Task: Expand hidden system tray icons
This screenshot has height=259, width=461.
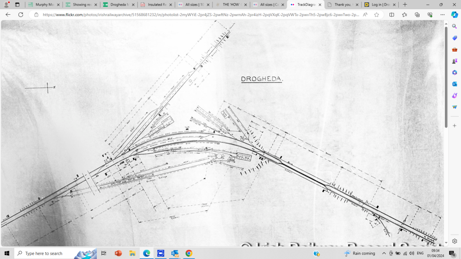Action: pyautogui.click(x=384, y=253)
